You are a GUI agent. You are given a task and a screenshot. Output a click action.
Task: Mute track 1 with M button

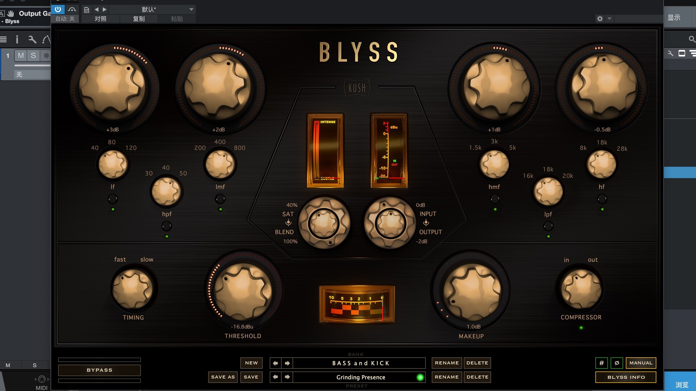(x=21, y=55)
